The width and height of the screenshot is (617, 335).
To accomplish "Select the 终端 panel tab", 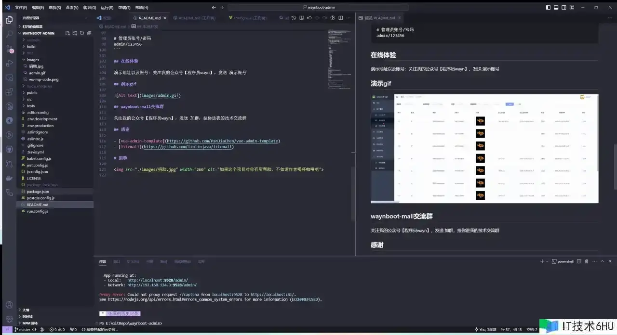I will (103, 261).
